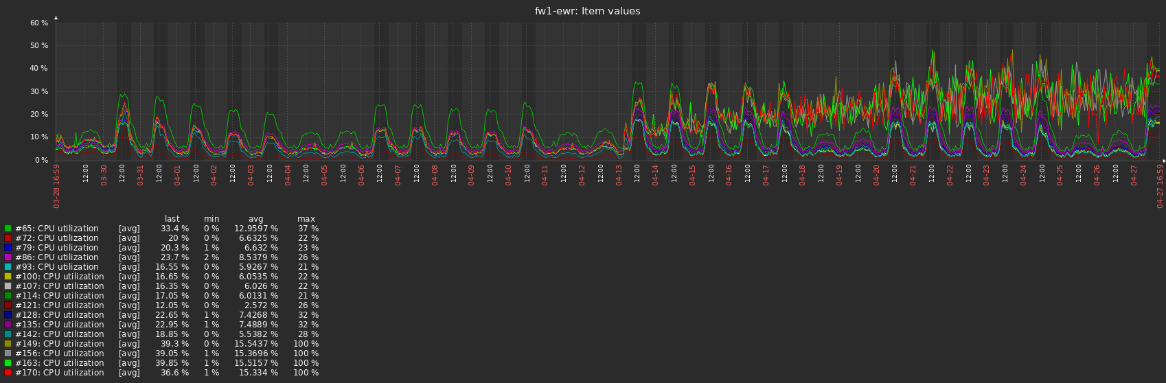Click the 'fw1-ewr: Item values' graph title
Screen dimensions: 1166x383
[587, 11]
